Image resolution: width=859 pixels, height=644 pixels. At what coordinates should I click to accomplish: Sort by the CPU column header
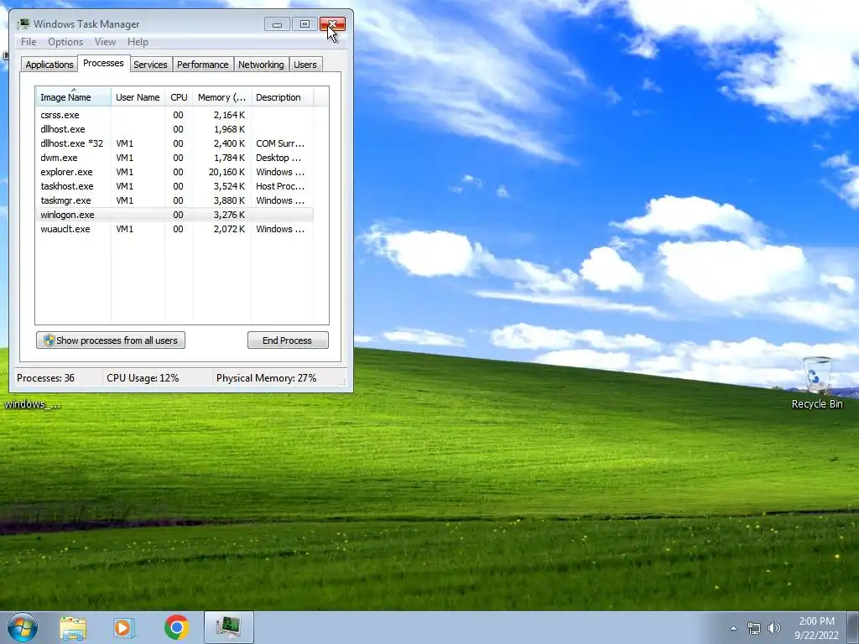pyautogui.click(x=179, y=96)
